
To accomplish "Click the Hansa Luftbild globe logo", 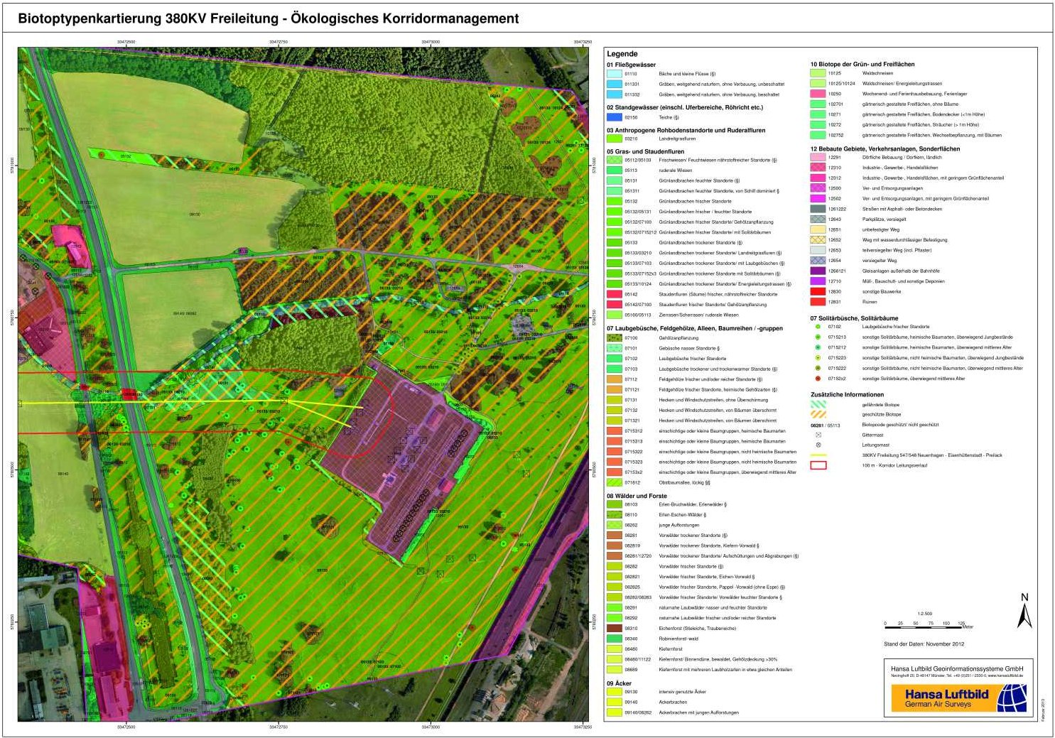I will pyautogui.click(x=1011, y=698).
